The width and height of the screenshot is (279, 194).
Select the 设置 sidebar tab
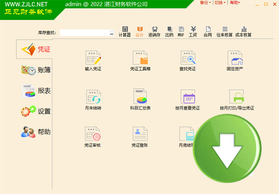pos(35,111)
